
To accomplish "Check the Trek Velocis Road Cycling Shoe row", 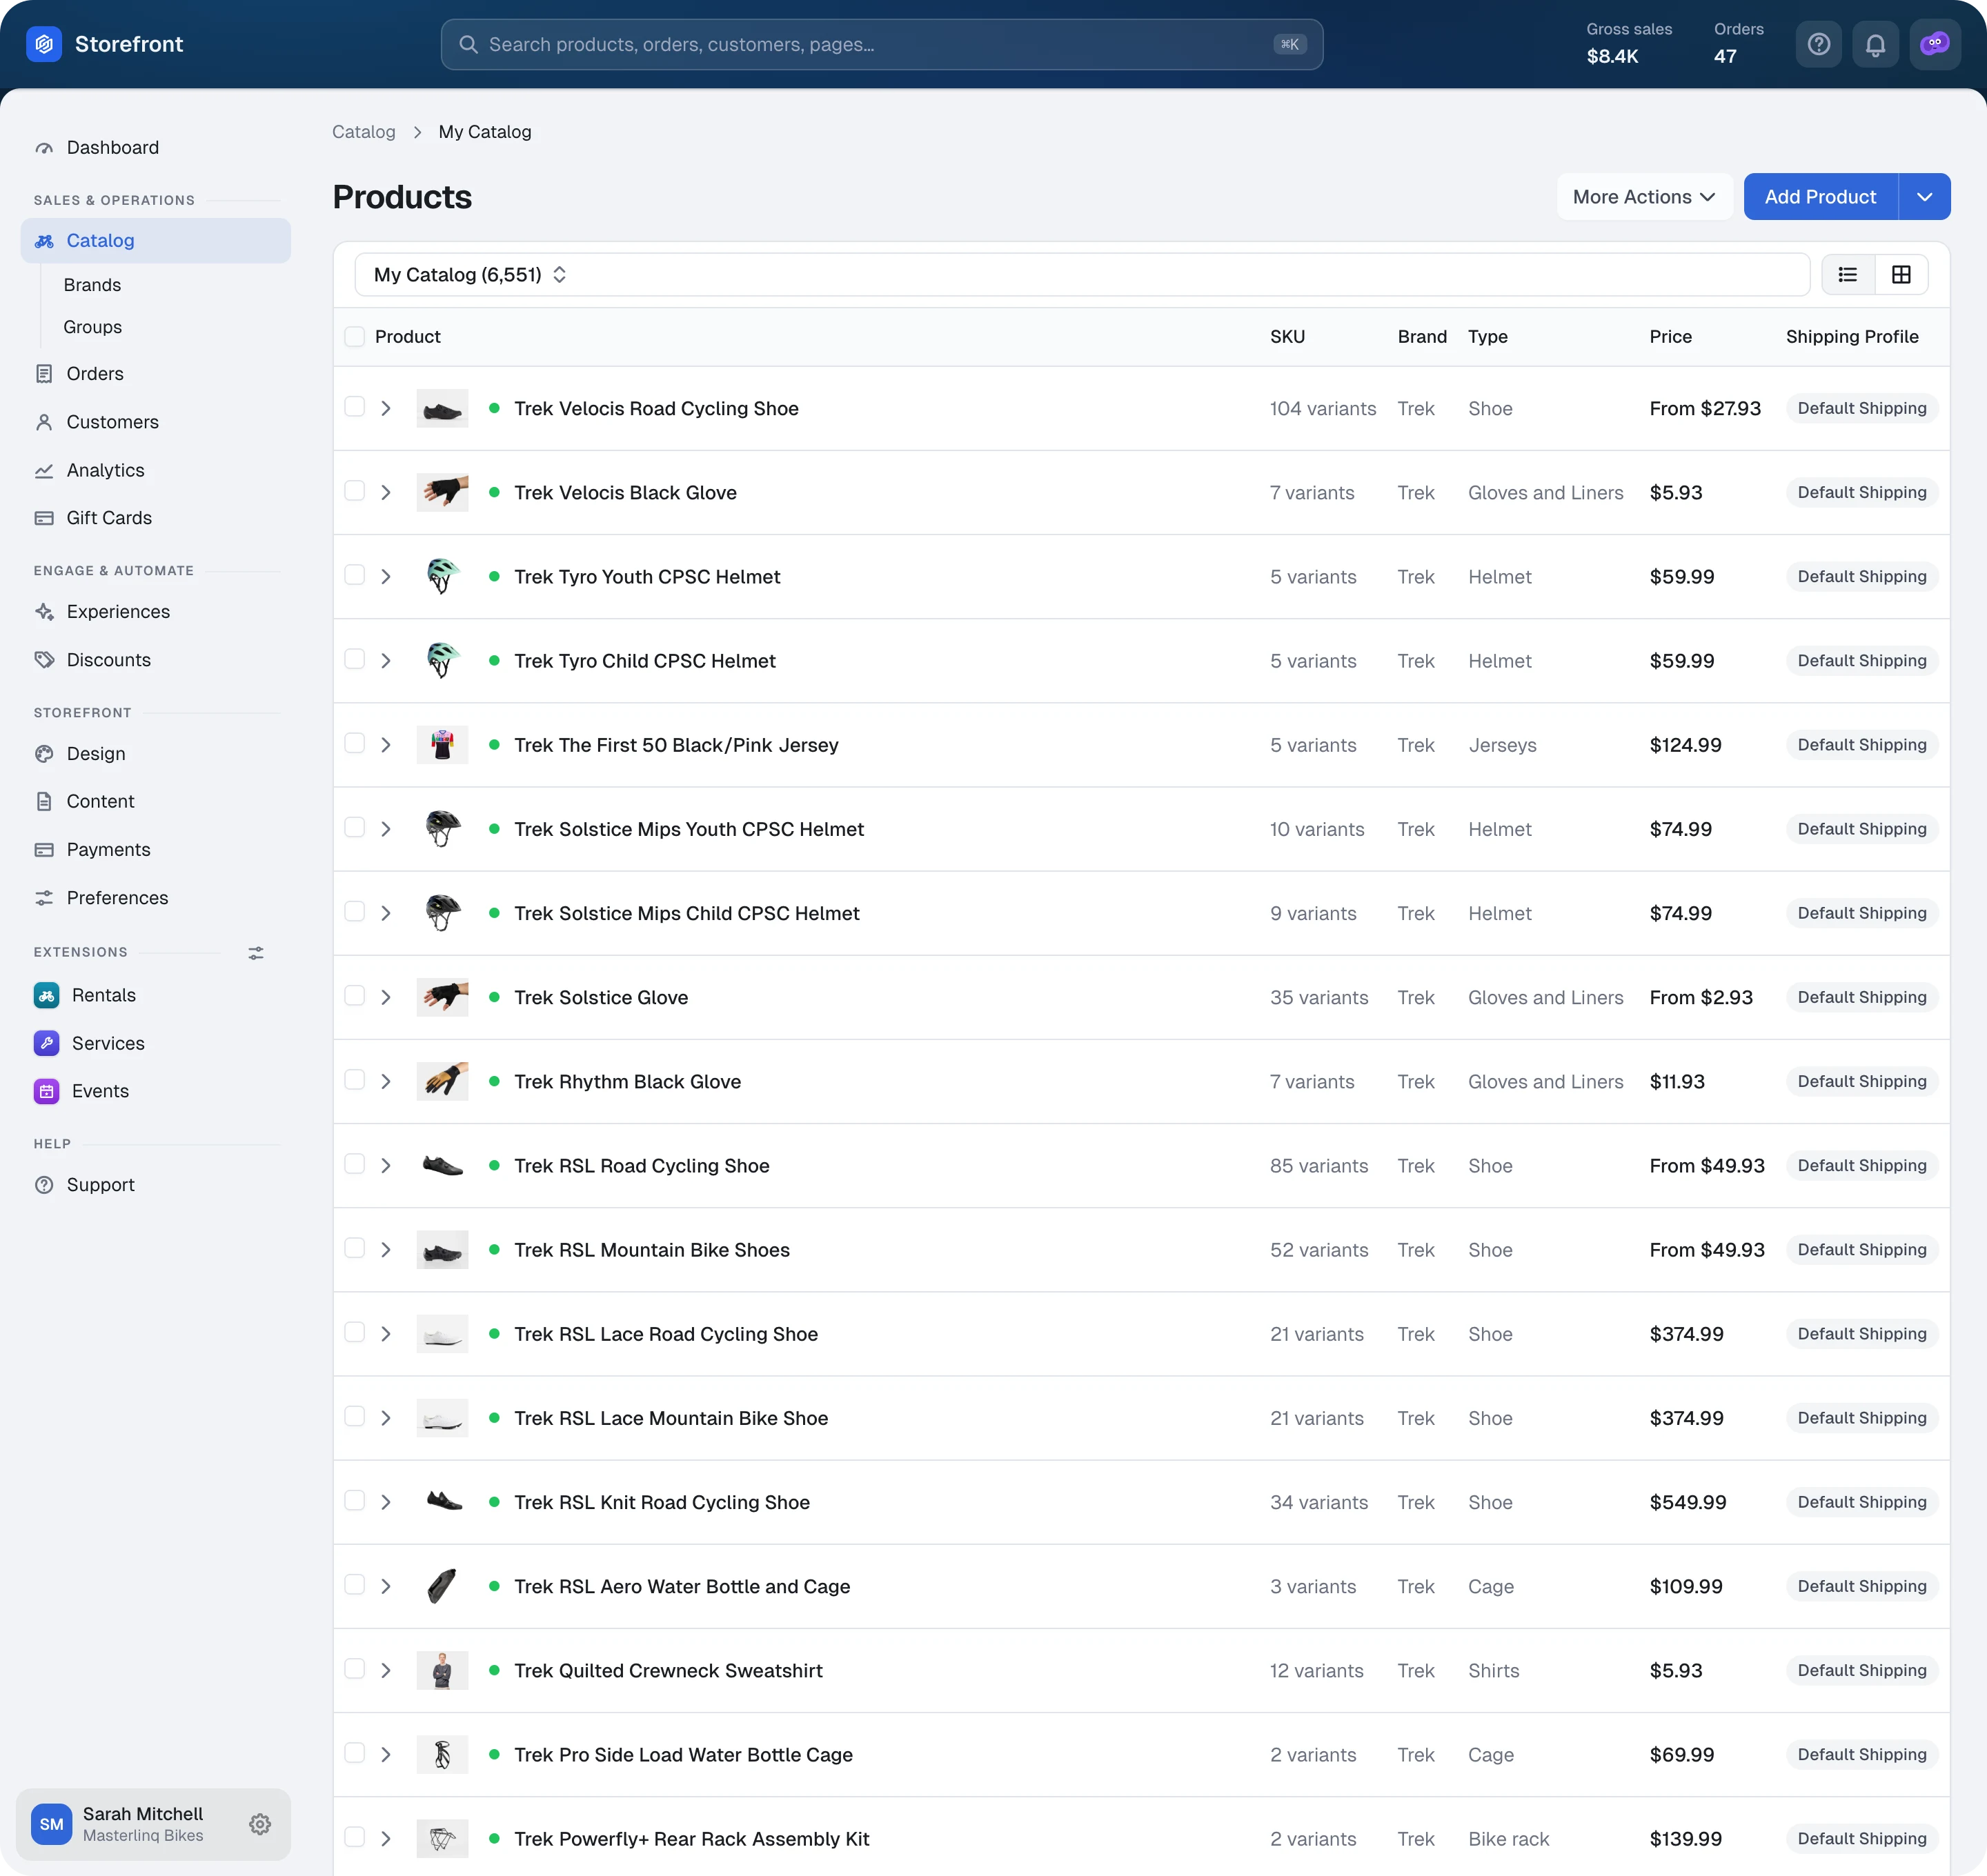I will pyautogui.click(x=354, y=406).
